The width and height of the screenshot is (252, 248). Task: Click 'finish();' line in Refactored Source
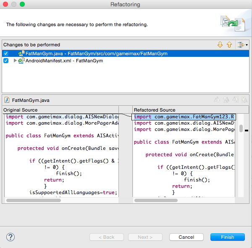(197, 180)
